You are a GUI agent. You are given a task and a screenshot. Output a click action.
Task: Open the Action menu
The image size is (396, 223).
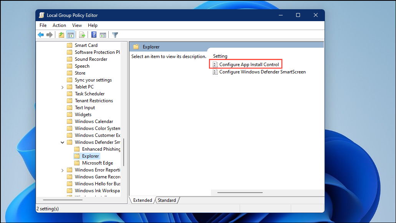pyautogui.click(x=59, y=25)
